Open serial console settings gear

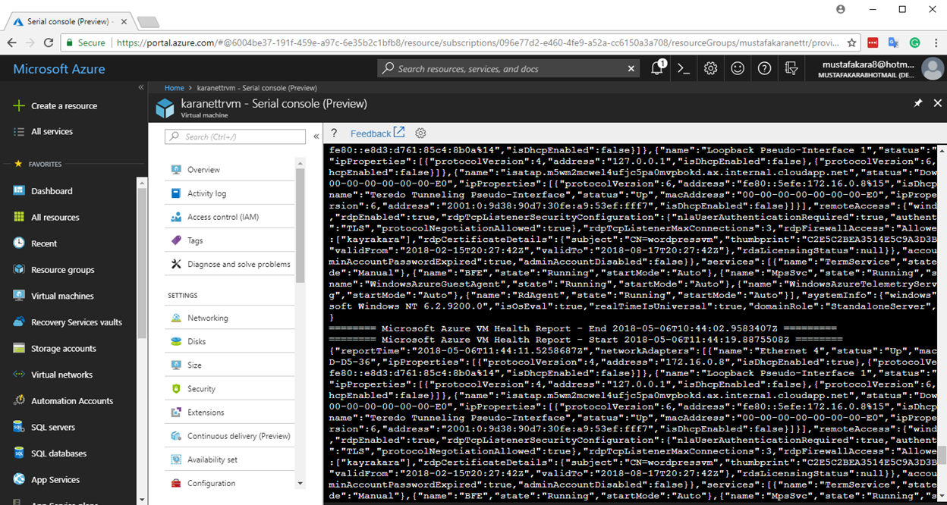tap(420, 133)
